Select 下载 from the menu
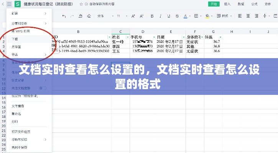 (15, 39)
